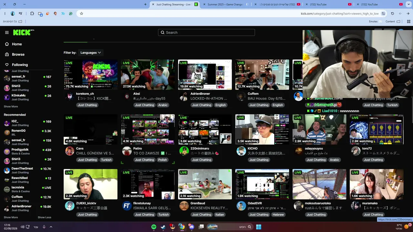Expand the Languages filter dropdown
The height and width of the screenshot is (232, 413).
click(91, 53)
